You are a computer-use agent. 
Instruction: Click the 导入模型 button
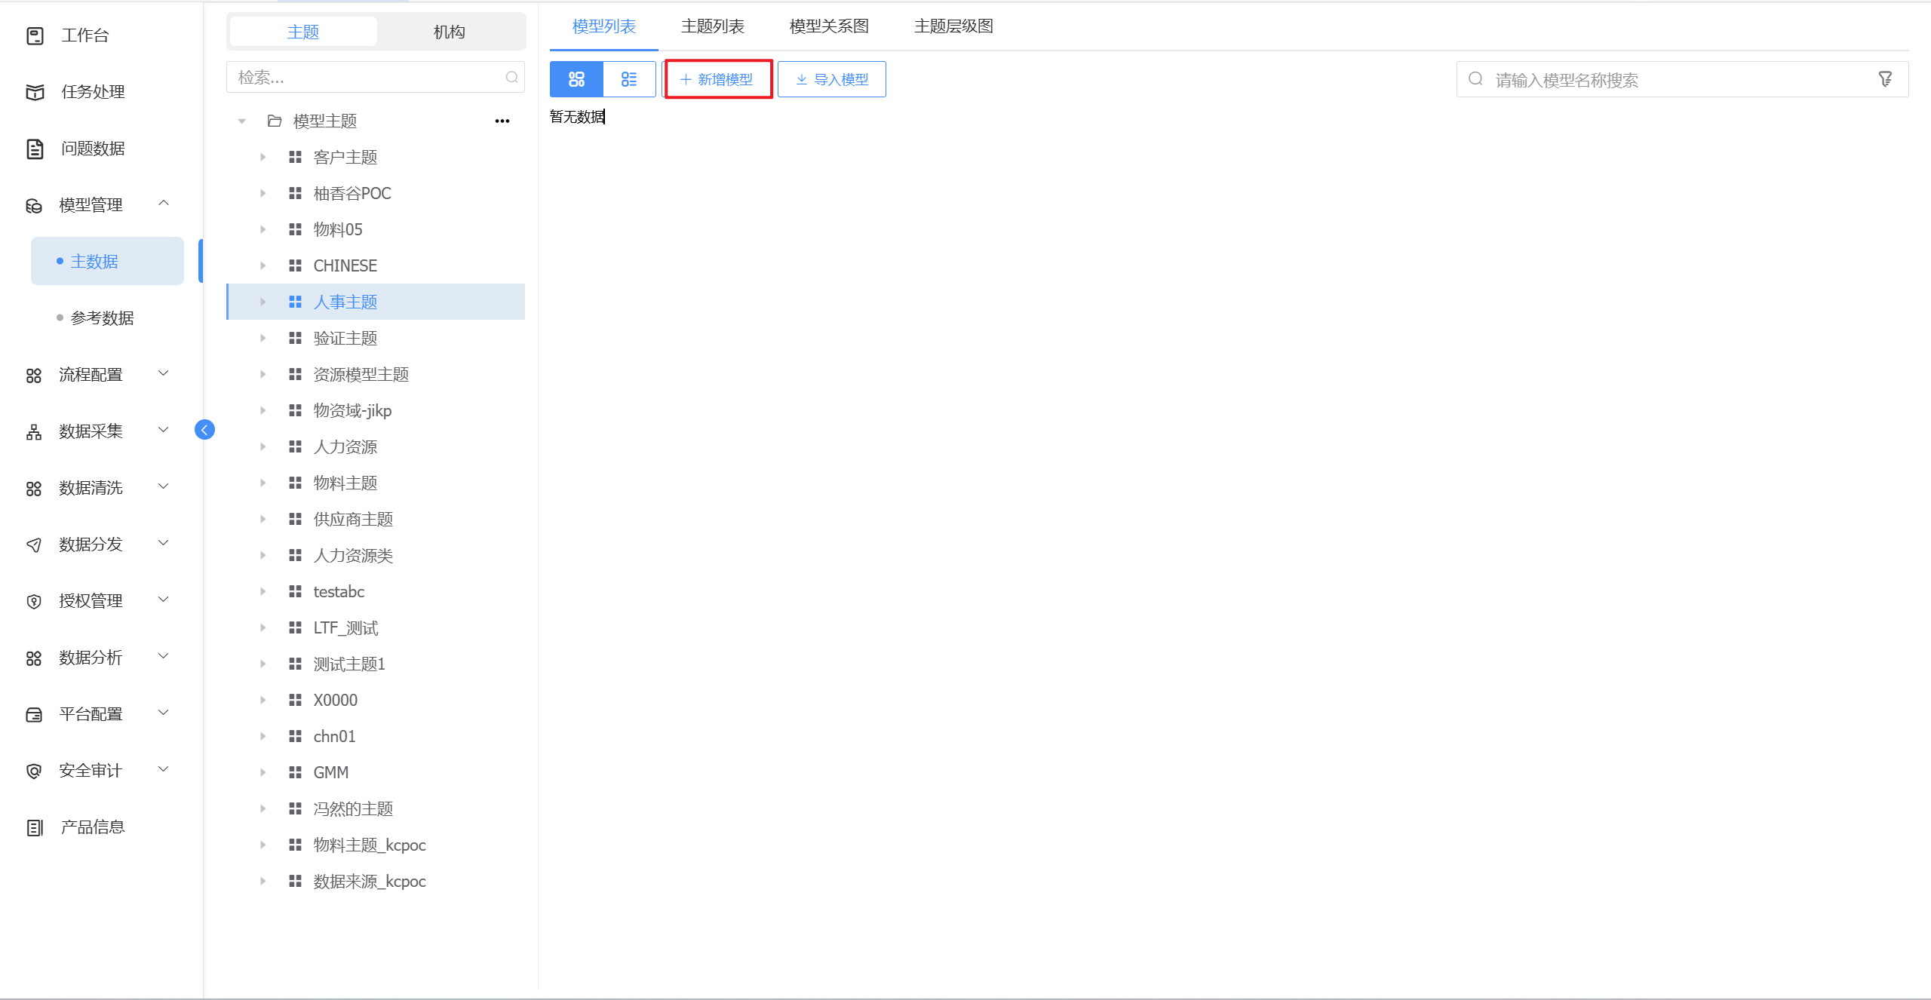click(x=831, y=79)
